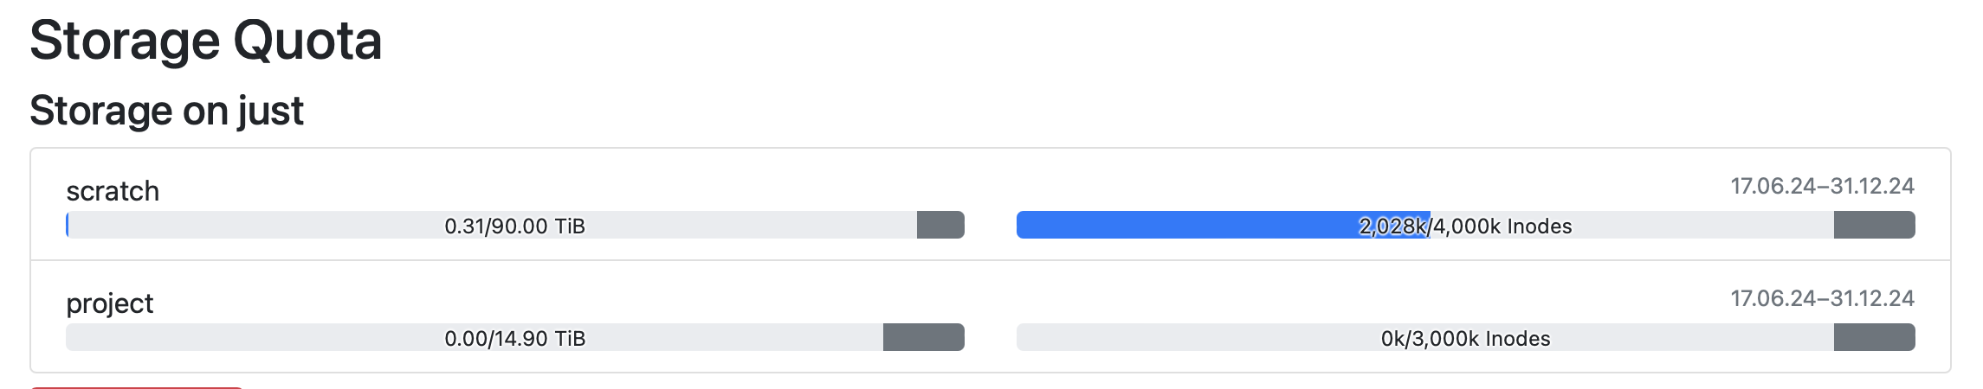Click empty project TiB bar left of text
Viewport: 1983px width, 389px height.
[251, 337]
